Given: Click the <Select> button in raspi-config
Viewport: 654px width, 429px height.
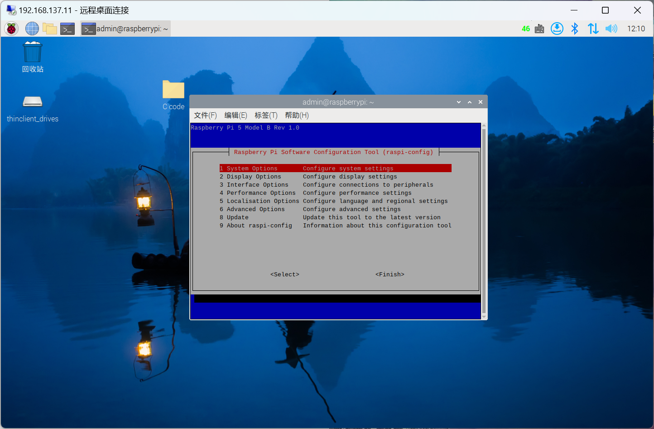Looking at the screenshot, I should pos(285,274).
